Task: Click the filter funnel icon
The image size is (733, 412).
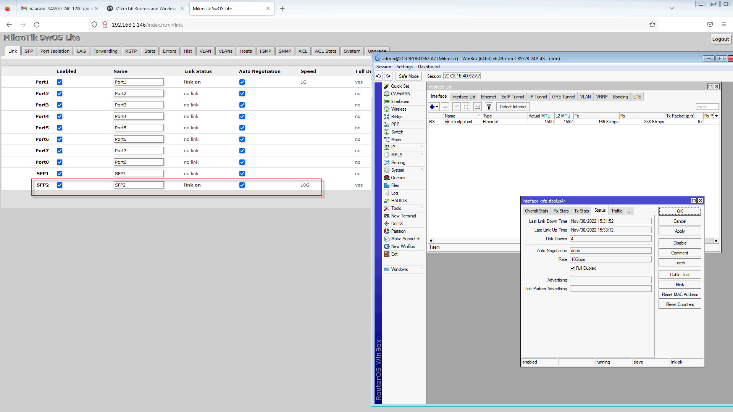Action: click(489, 107)
